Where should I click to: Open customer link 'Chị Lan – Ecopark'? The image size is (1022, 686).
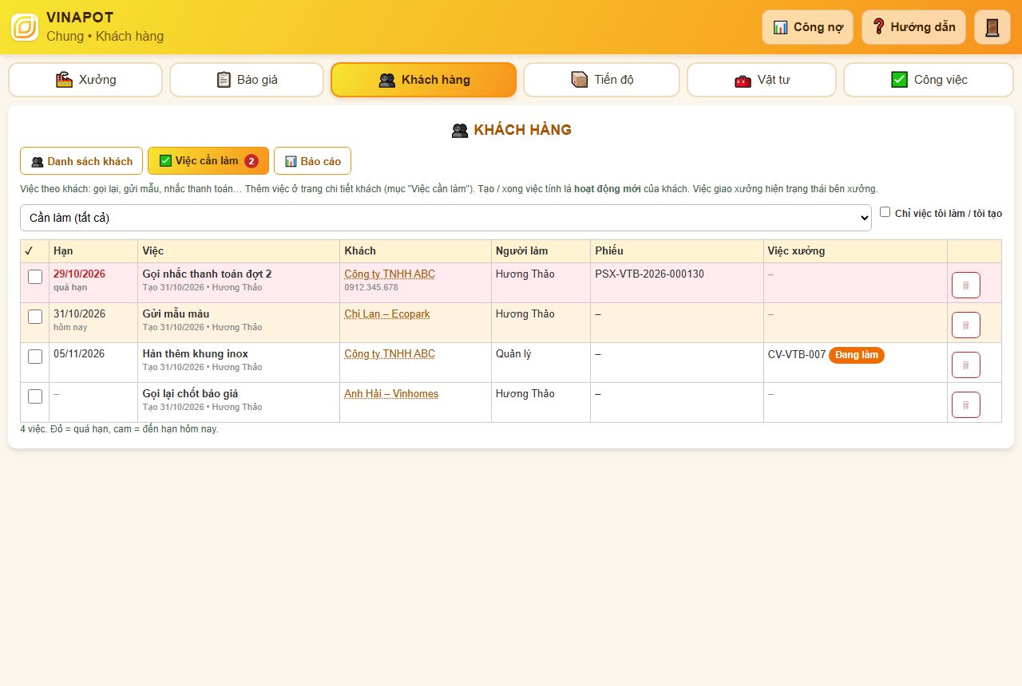coord(387,314)
